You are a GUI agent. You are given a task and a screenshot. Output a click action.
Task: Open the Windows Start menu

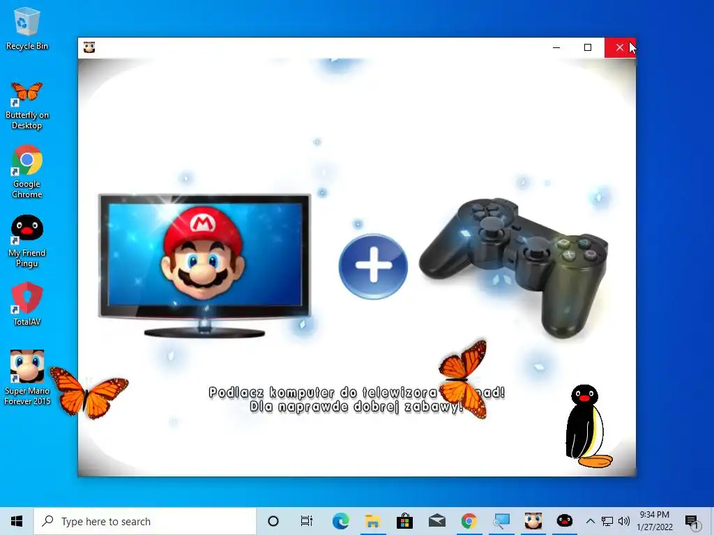point(17,521)
